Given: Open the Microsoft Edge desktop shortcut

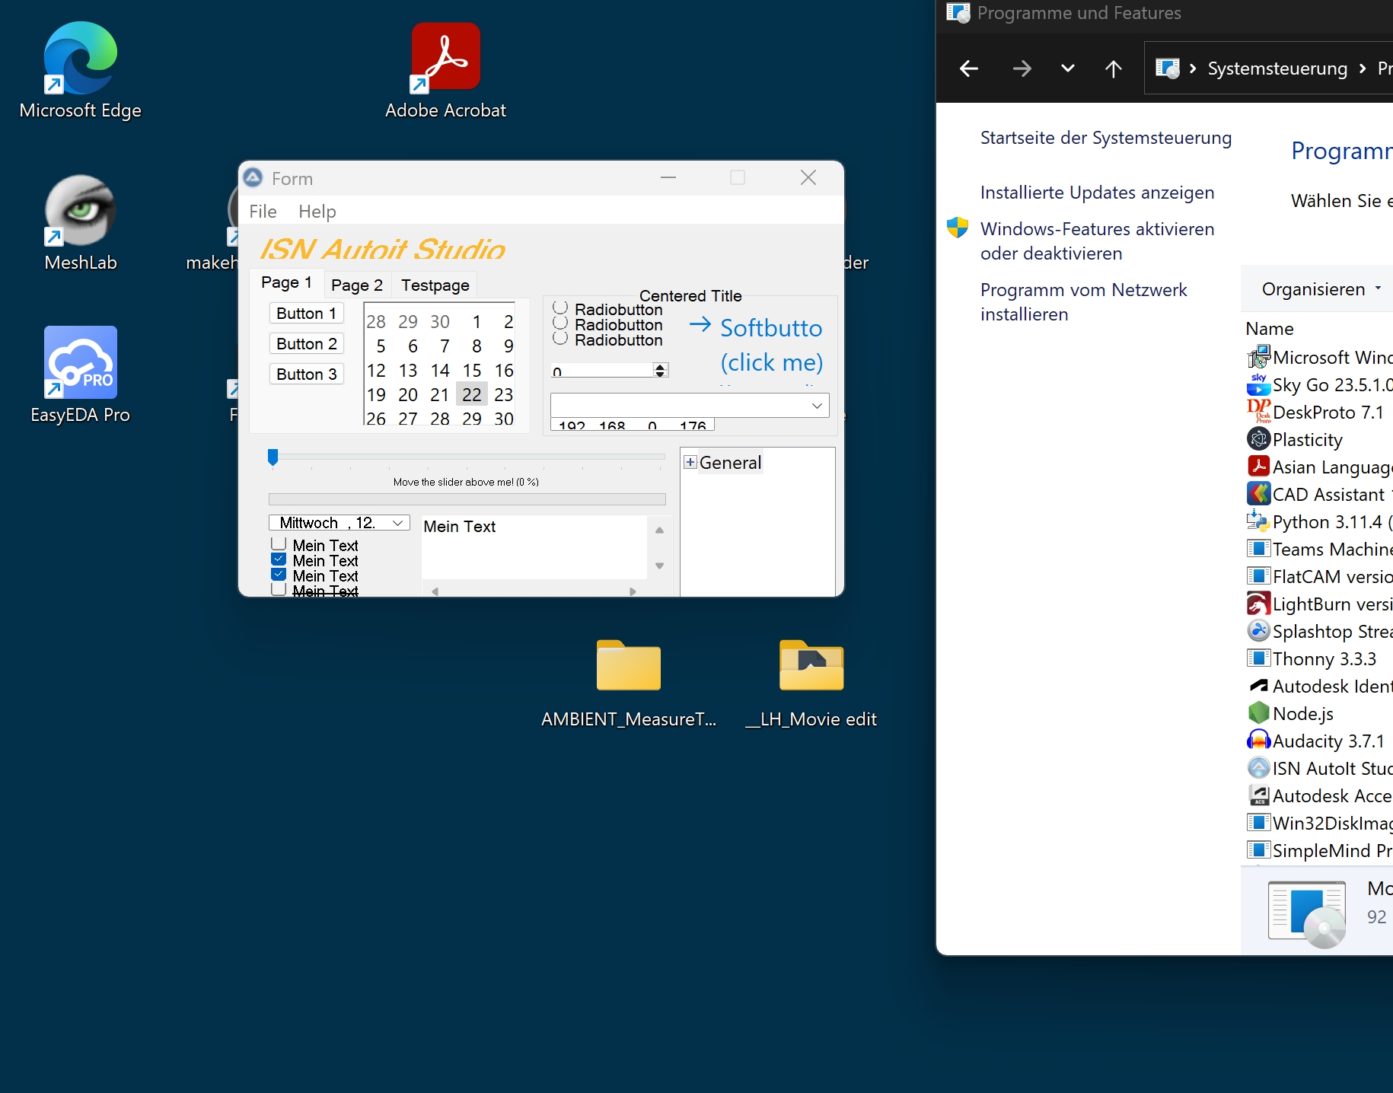Looking at the screenshot, I should tap(80, 59).
